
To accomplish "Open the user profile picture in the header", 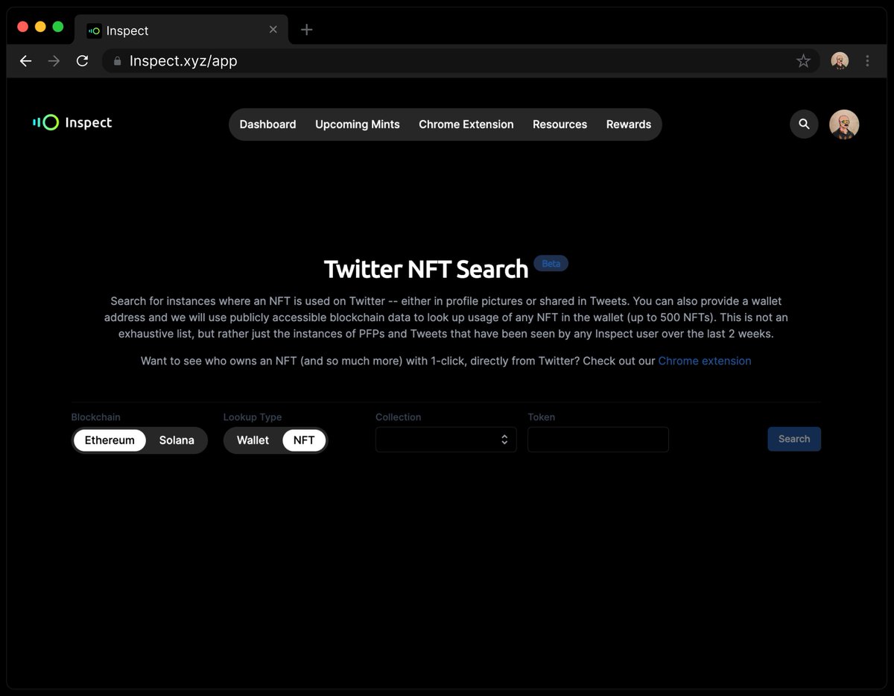I will pyautogui.click(x=844, y=124).
